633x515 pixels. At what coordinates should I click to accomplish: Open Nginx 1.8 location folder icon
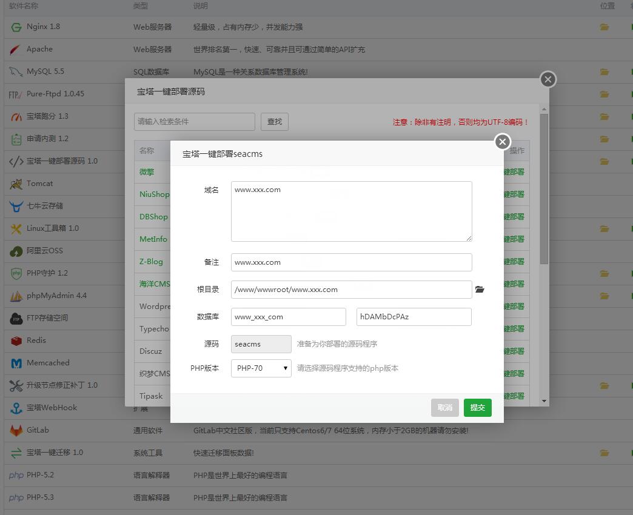coord(605,27)
